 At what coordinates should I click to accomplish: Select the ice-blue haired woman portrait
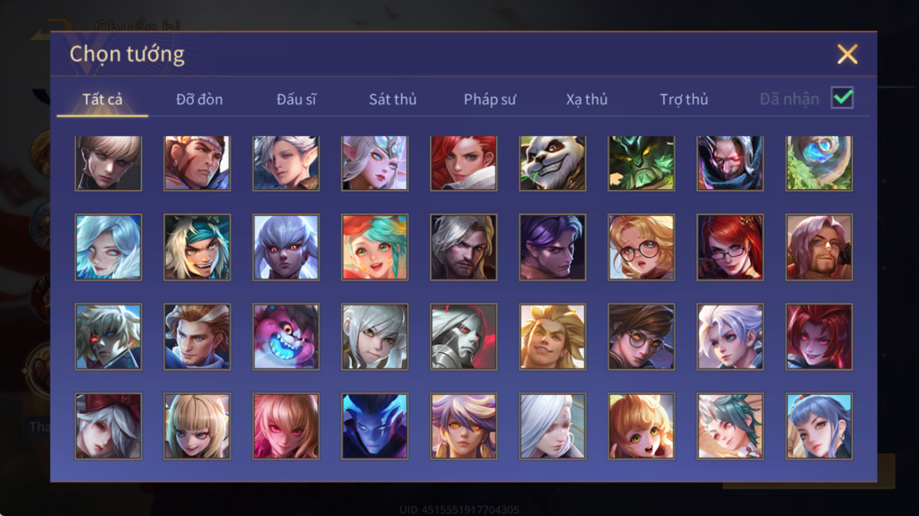click(x=108, y=247)
